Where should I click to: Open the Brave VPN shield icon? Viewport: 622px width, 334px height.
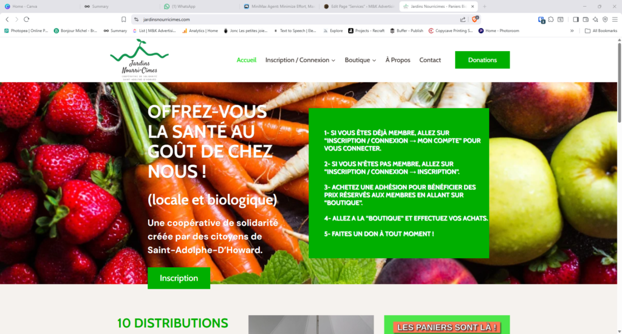pyautogui.click(x=605, y=19)
